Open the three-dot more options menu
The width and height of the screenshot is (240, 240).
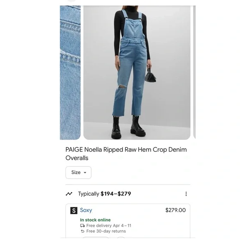pos(186,194)
